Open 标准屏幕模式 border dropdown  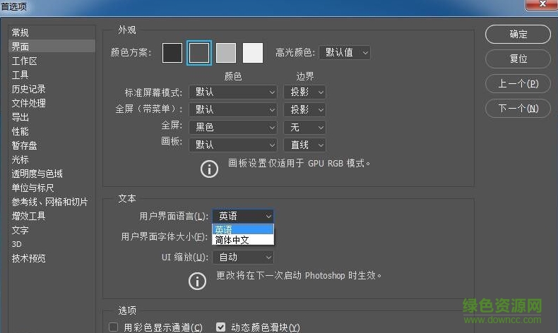tap(304, 92)
